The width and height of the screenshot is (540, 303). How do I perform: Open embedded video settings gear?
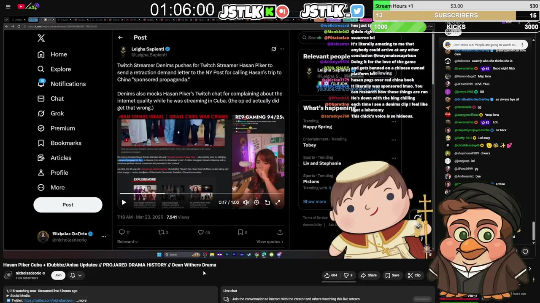pyautogui.click(x=256, y=202)
